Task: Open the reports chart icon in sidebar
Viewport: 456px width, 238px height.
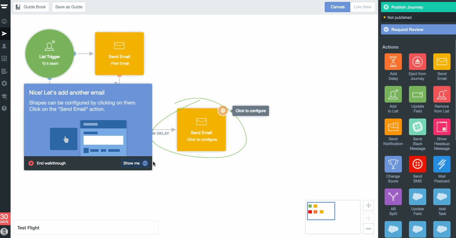Action: pos(4,58)
